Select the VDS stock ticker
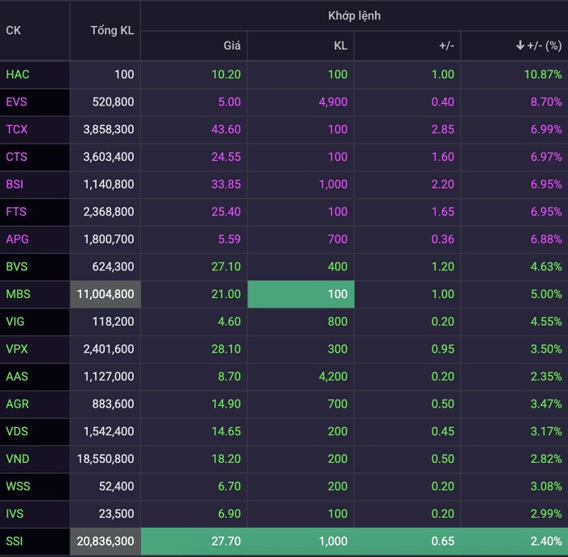 [17, 431]
